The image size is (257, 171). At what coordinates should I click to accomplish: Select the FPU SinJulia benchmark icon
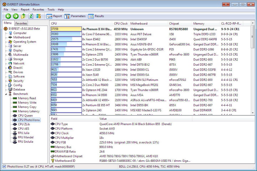[15, 141]
